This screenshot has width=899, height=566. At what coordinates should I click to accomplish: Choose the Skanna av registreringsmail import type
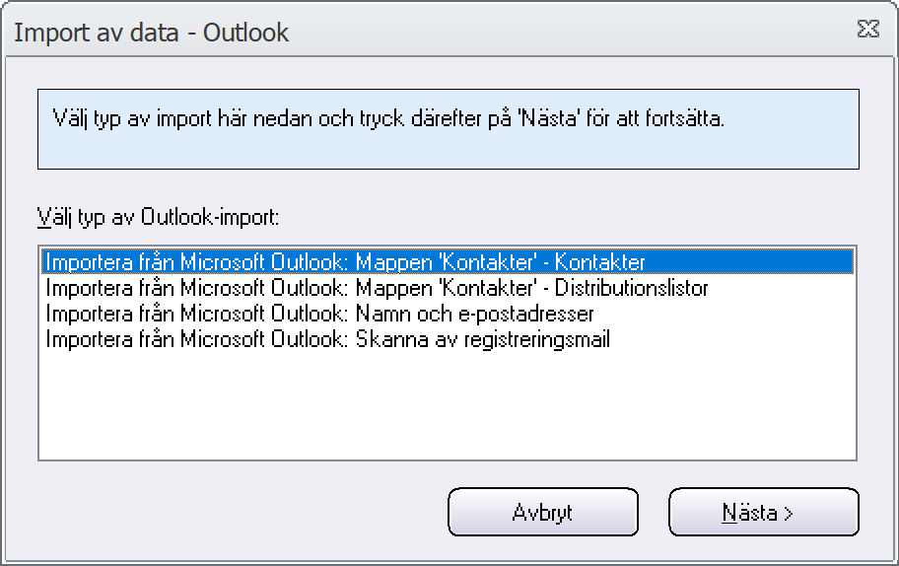(448, 339)
